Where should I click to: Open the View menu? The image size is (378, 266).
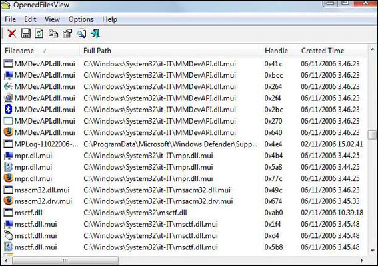pos(52,19)
